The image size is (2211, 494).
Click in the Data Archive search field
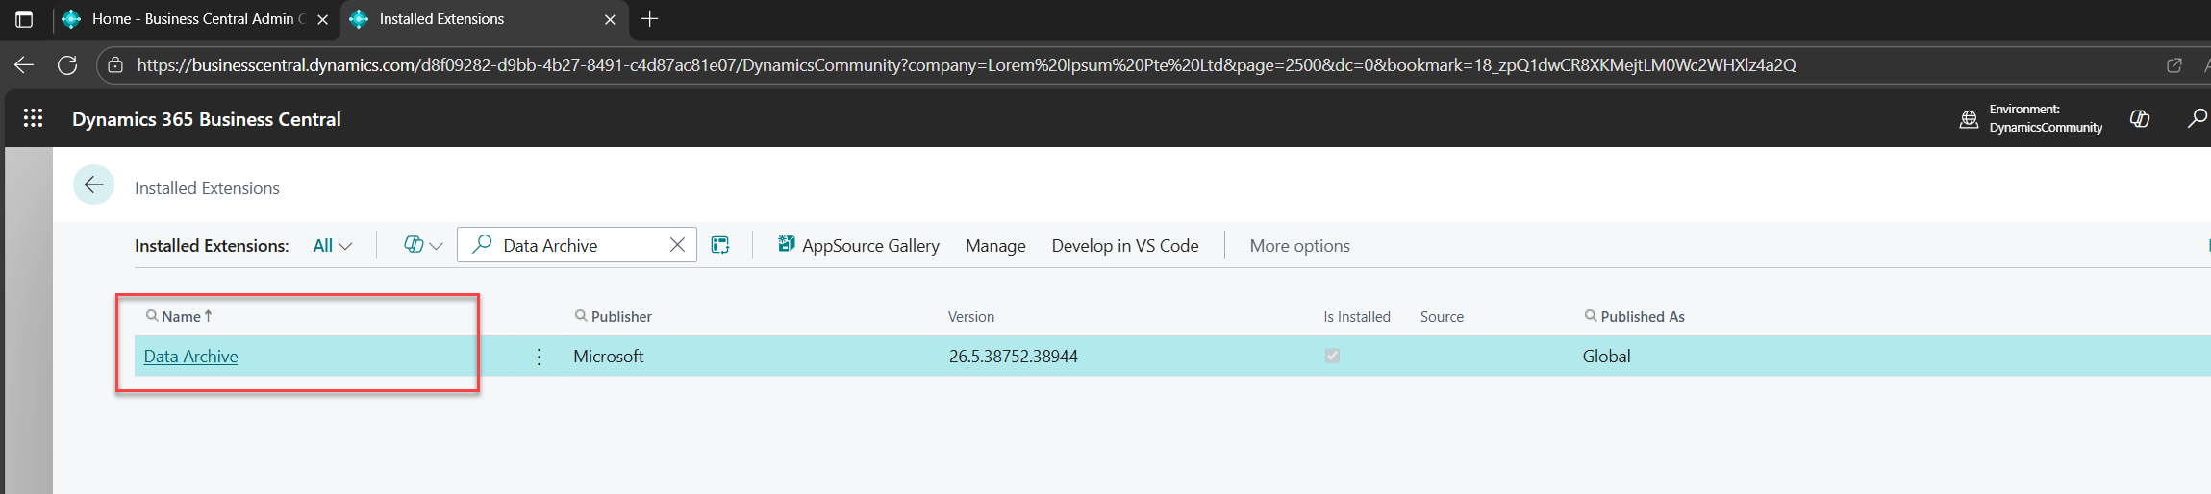[577, 245]
